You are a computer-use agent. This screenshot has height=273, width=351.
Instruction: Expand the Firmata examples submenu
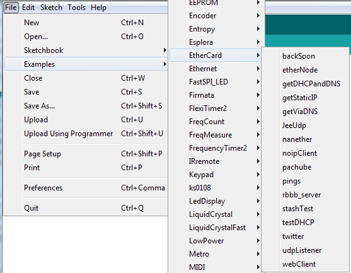(x=216, y=95)
